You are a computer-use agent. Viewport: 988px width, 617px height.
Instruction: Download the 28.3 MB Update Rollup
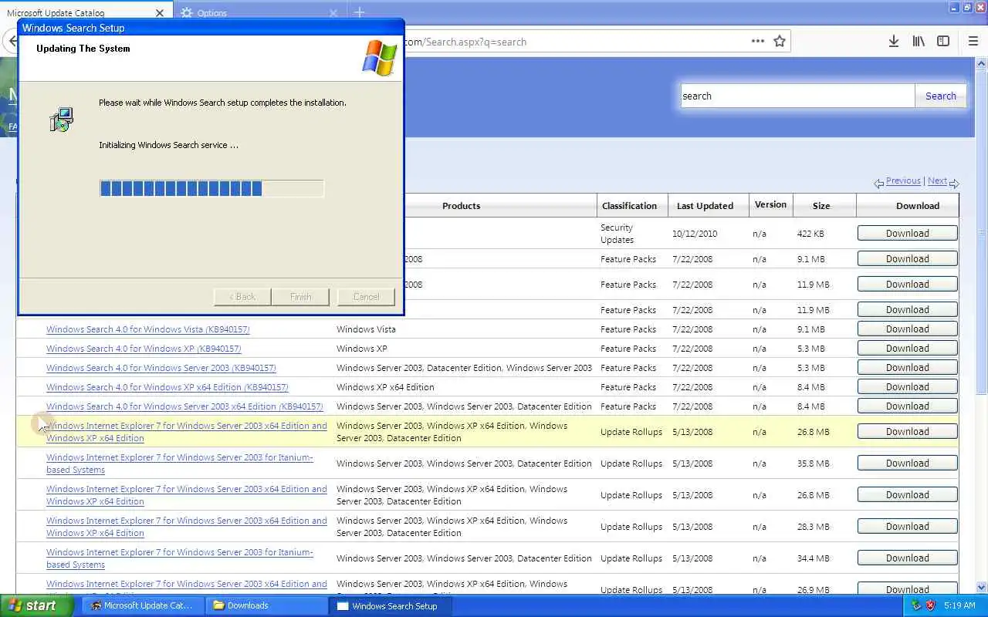(907, 526)
